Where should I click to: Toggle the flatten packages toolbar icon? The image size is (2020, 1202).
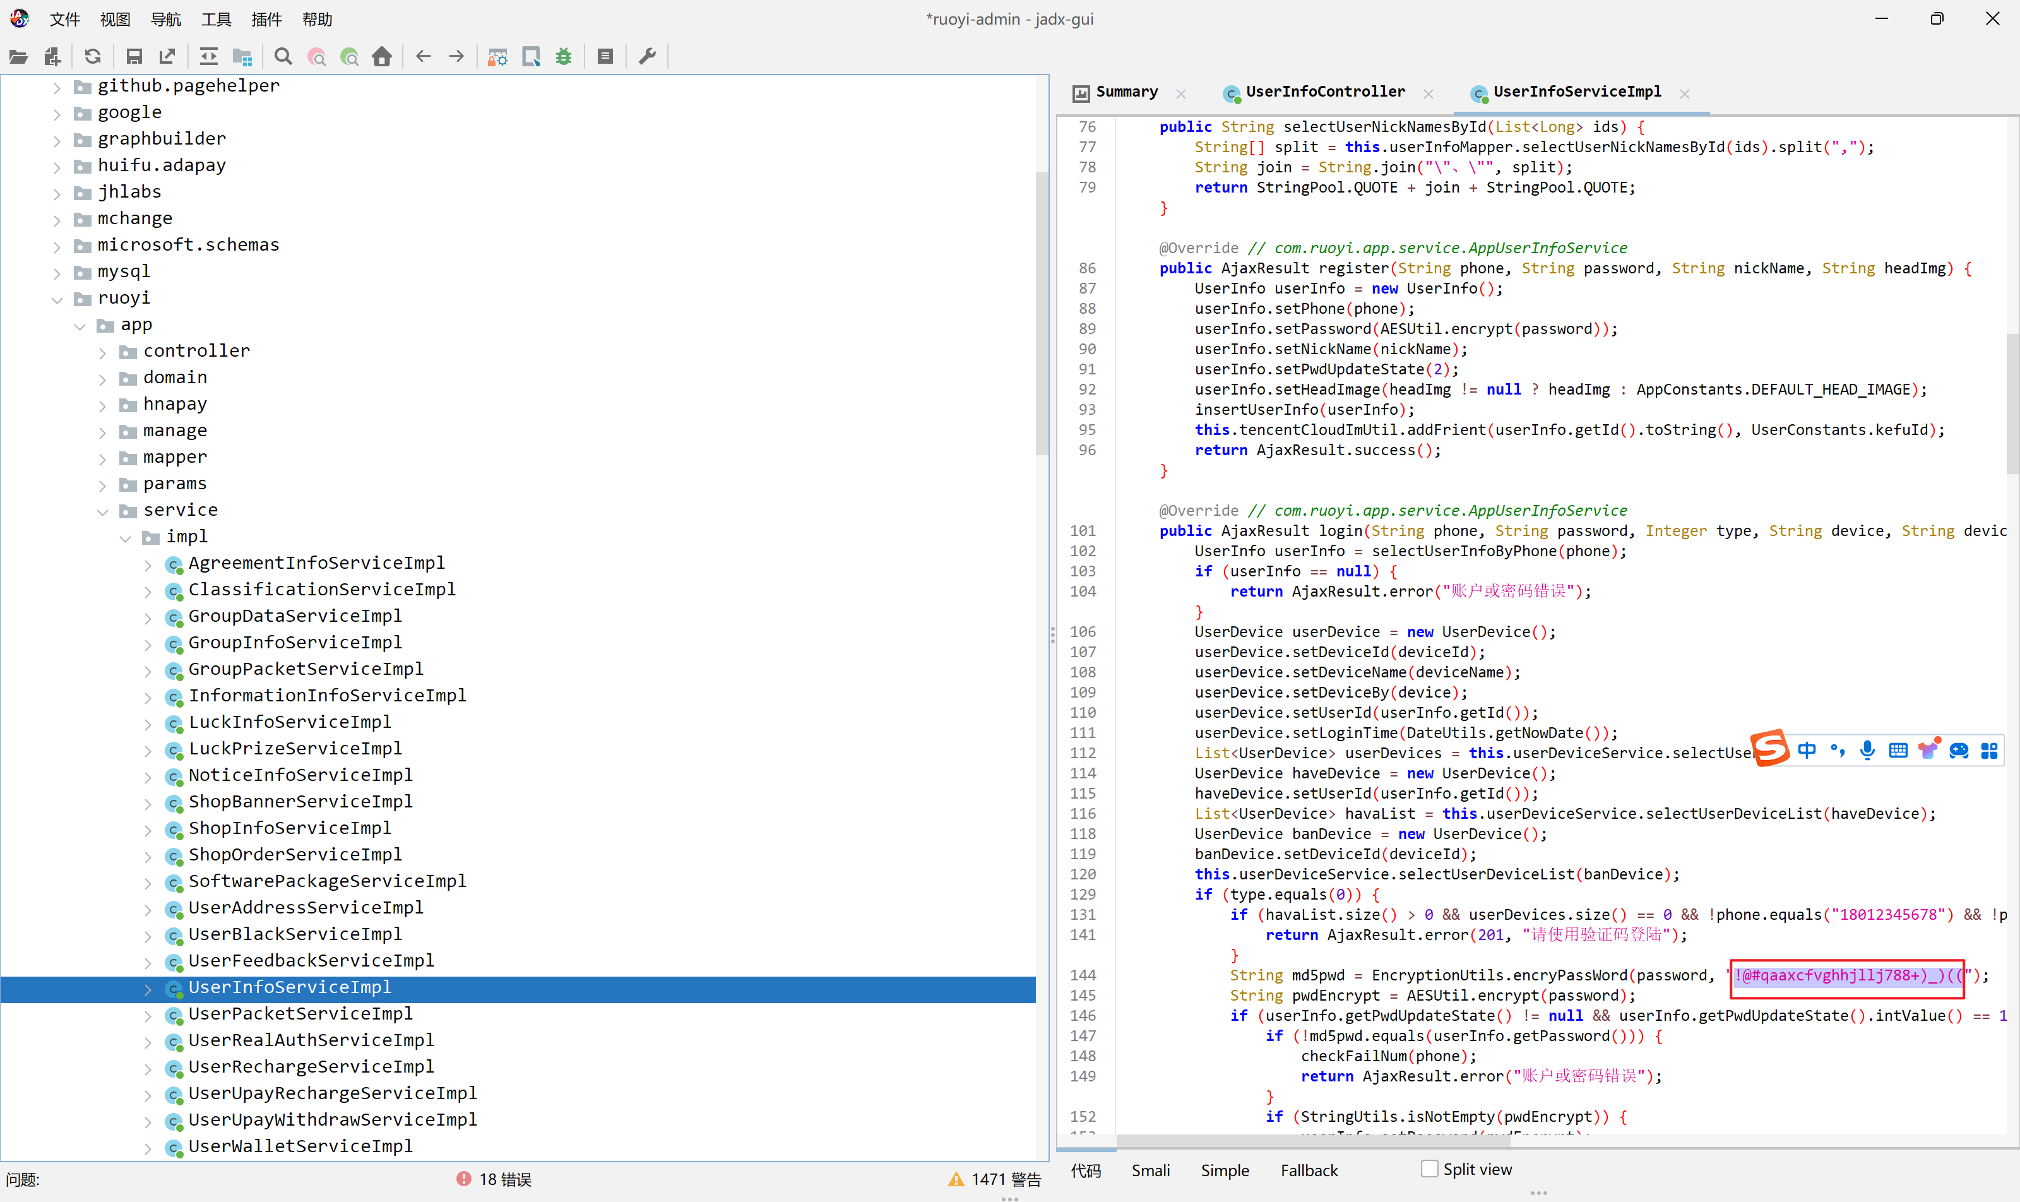pos(242,57)
